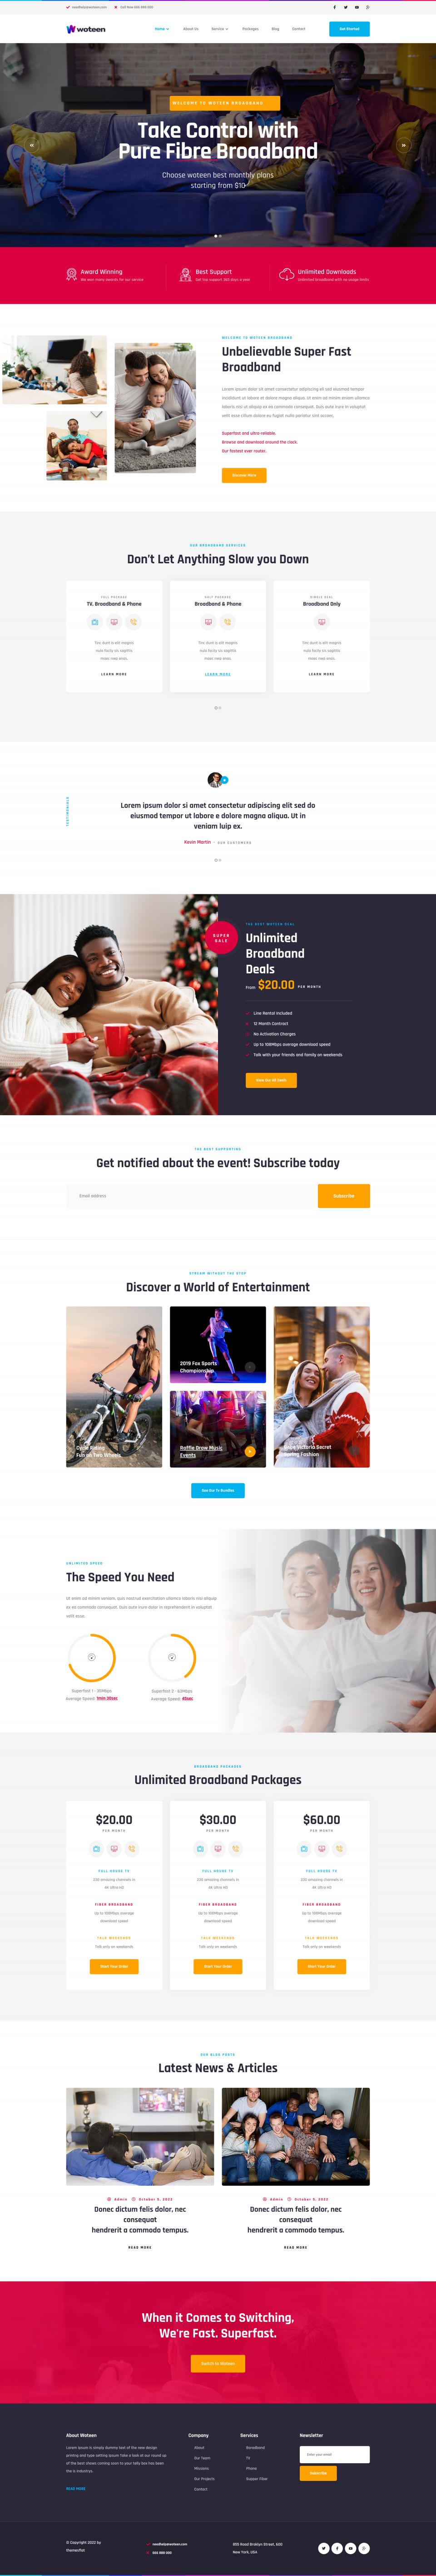Click the YouTube icon in top bar
The width and height of the screenshot is (436, 2576).
357,7
